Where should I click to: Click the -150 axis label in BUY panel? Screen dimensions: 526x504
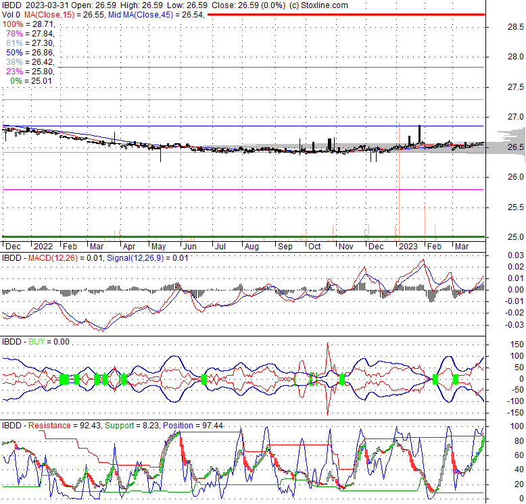coord(515,413)
